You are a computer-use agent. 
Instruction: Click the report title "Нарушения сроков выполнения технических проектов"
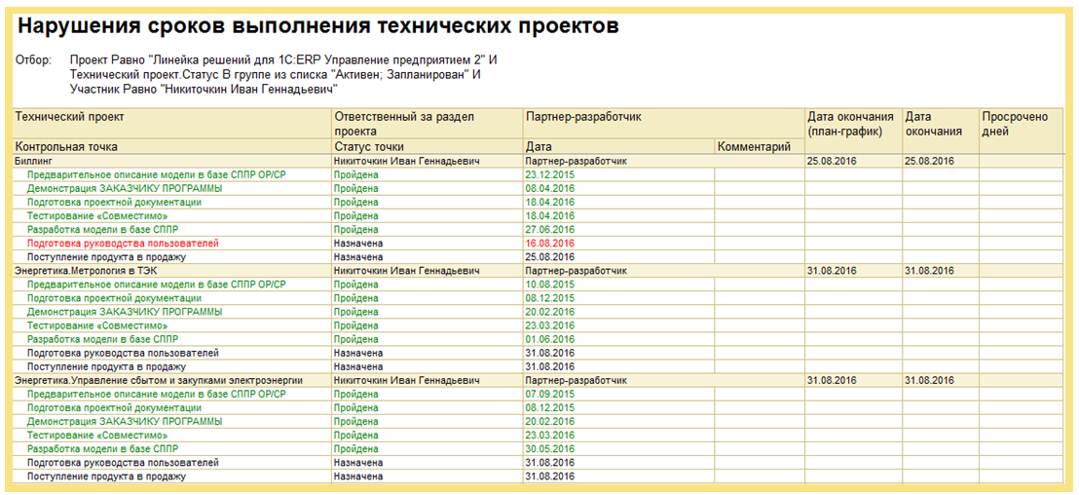[x=317, y=26]
